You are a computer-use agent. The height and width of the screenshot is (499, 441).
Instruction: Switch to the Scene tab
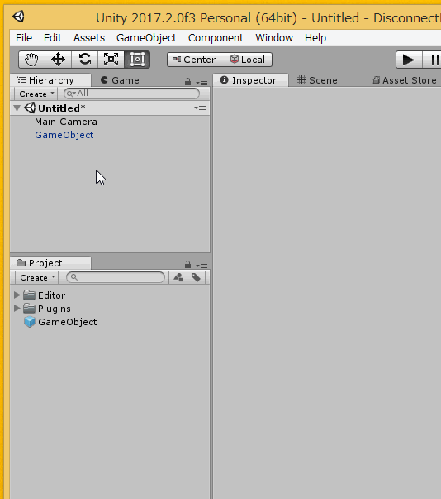[317, 80]
